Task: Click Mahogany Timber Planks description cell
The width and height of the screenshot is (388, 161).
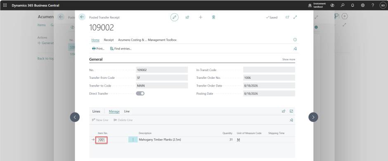Action: [160, 140]
